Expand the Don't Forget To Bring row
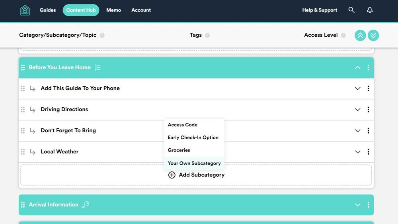 click(x=357, y=131)
